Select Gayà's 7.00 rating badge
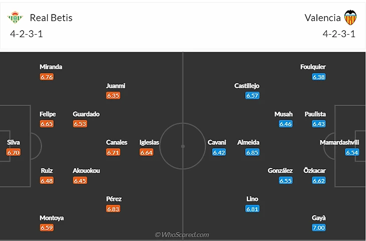Screen dimensions: 366x241 click(319, 227)
